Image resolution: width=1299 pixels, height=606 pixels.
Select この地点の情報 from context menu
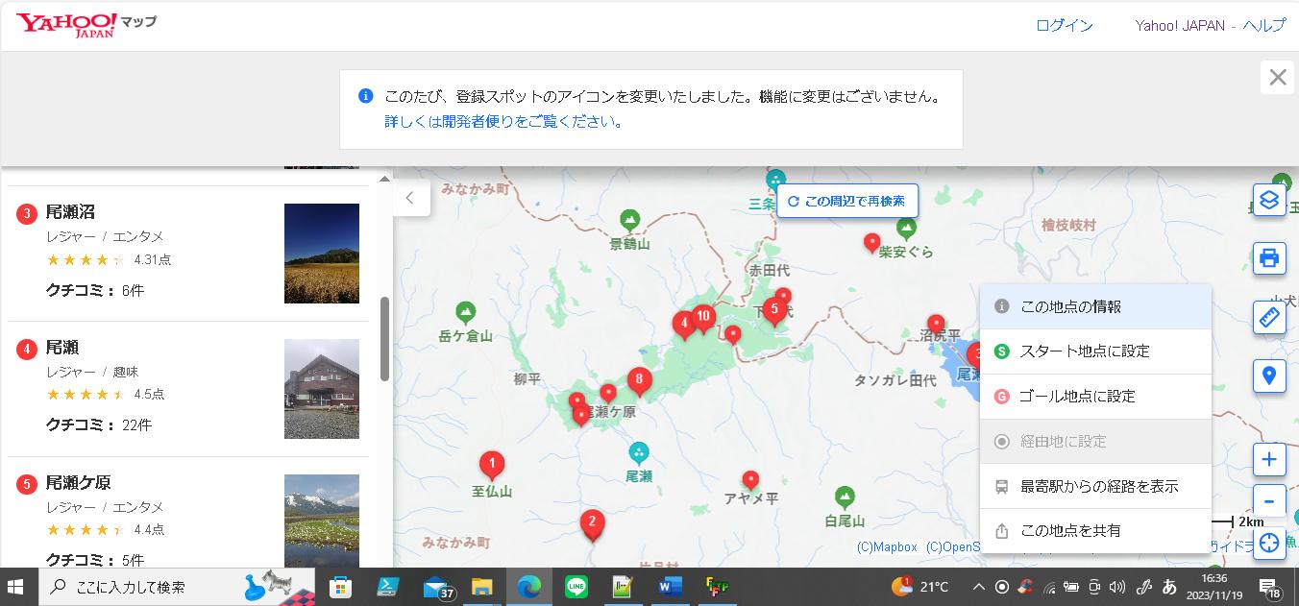point(1095,306)
